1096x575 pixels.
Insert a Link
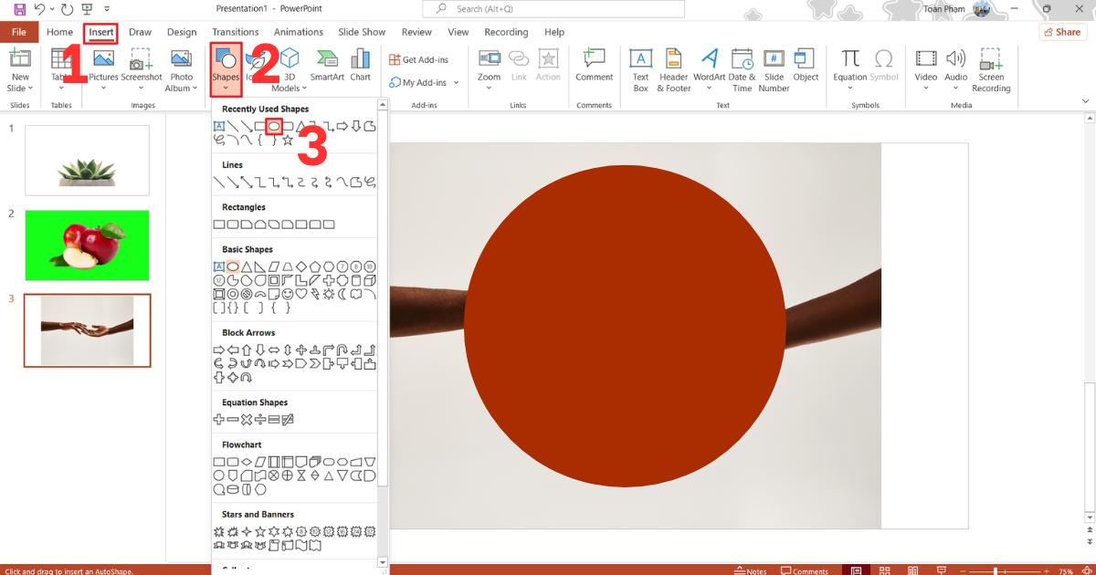coord(519,65)
